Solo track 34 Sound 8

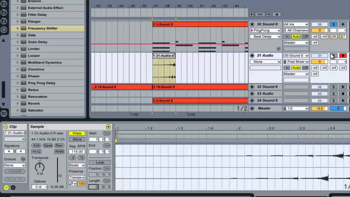click(333, 100)
